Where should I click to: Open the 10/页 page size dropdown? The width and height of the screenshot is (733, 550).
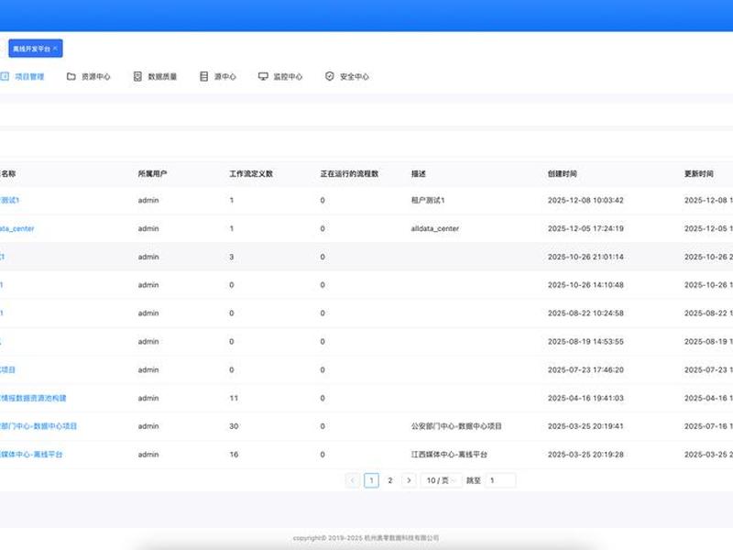(441, 480)
